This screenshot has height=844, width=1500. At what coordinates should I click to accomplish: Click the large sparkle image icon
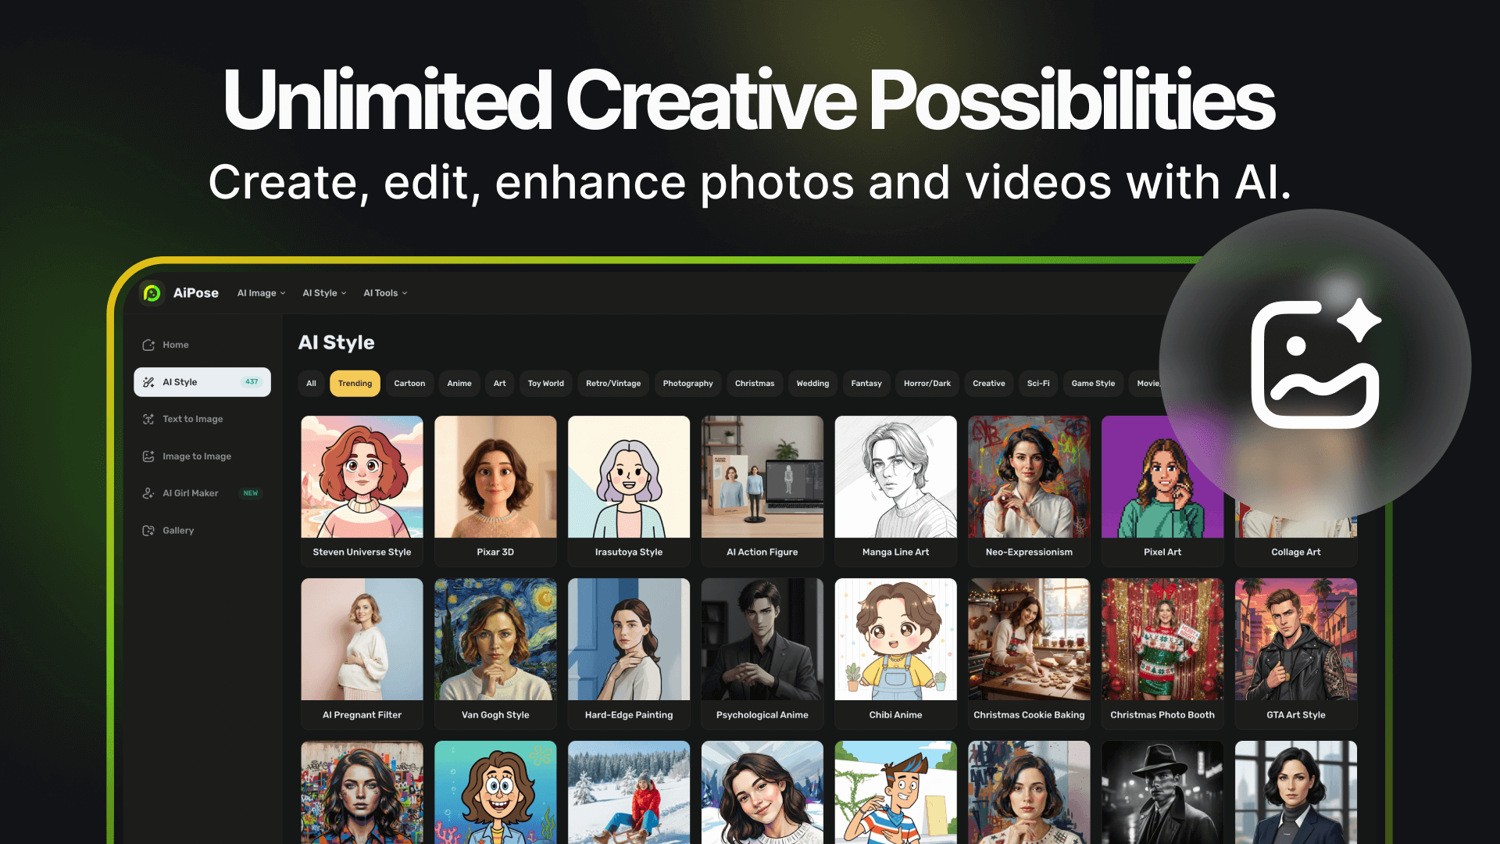coord(1316,364)
